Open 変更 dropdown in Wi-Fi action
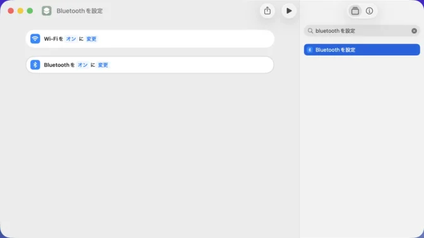424x238 pixels. pyautogui.click(x=91, y=39)
